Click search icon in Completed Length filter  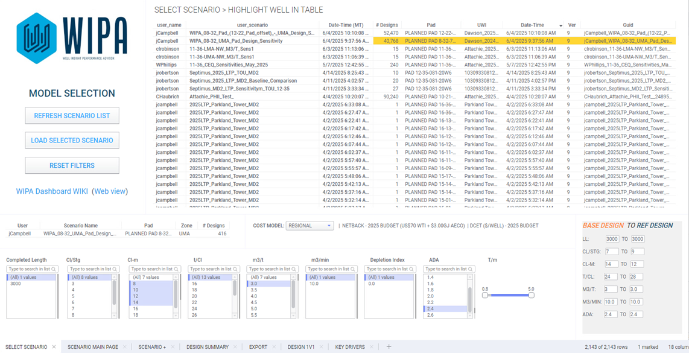(54, 269)
